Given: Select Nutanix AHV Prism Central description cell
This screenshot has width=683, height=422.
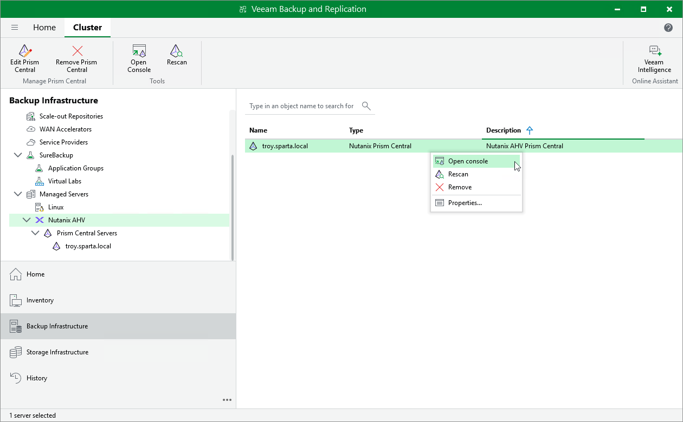Looking at the screenshot, I should pyautogui.click(x=525, y=146).
